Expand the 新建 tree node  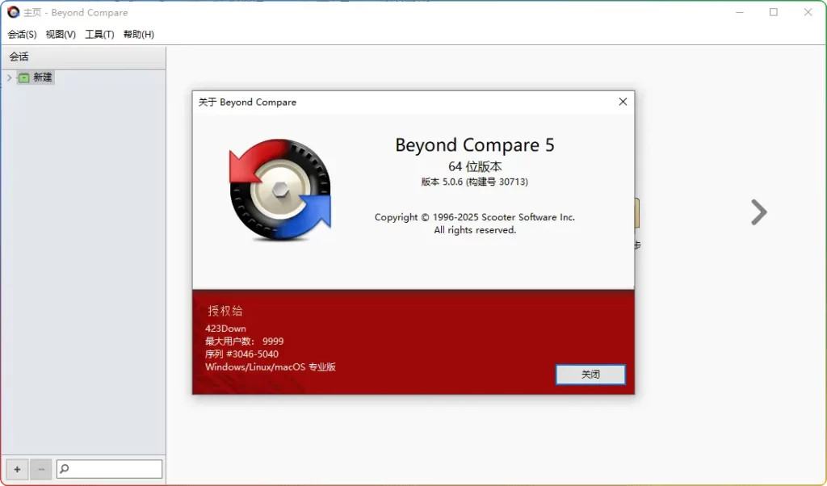point(9,78)
